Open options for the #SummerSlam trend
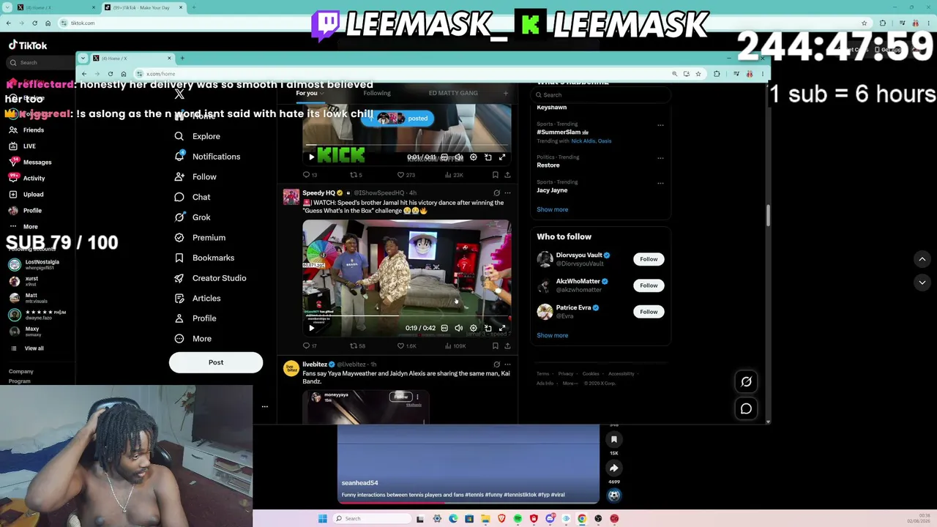 (660, 125)
